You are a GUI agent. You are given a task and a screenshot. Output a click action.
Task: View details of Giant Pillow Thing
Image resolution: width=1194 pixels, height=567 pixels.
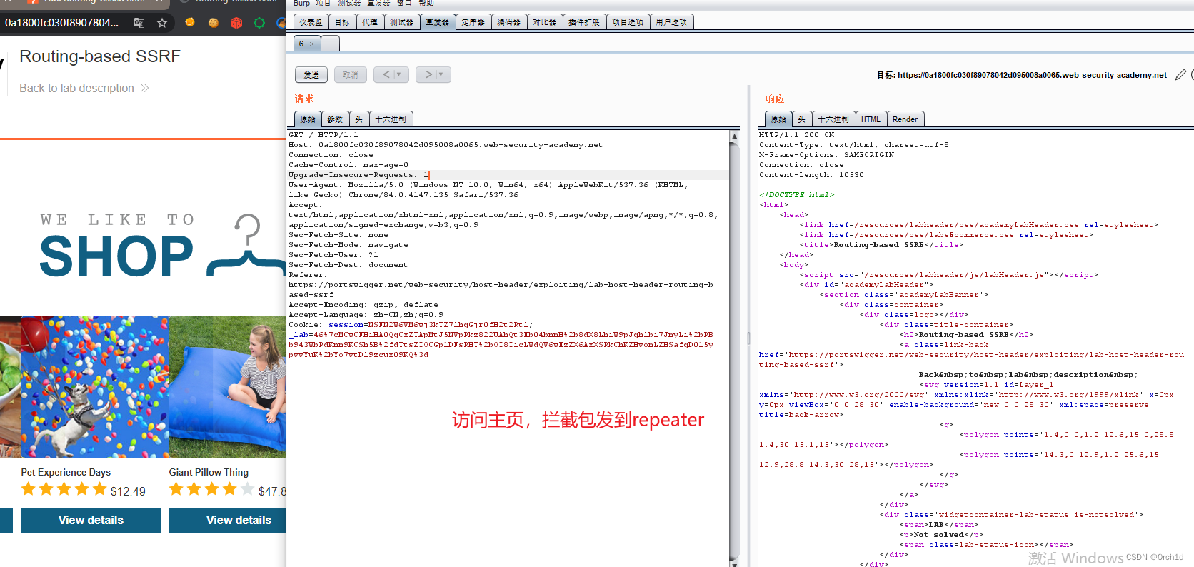click(x=227, y=520)
